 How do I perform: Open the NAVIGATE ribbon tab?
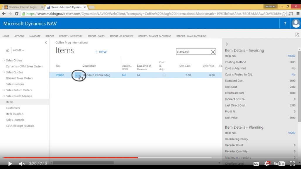tap(35, 36)
